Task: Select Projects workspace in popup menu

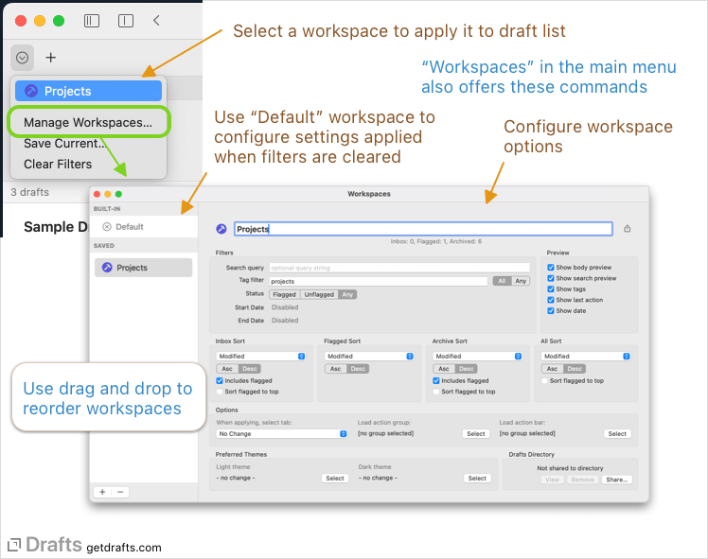Action: pyautogui.click(x=89, y=91)
